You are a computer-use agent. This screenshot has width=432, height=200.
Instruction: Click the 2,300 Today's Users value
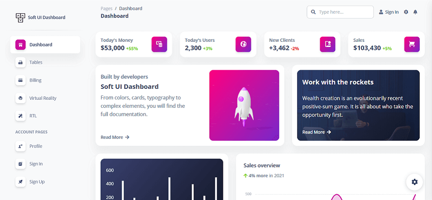193,48
